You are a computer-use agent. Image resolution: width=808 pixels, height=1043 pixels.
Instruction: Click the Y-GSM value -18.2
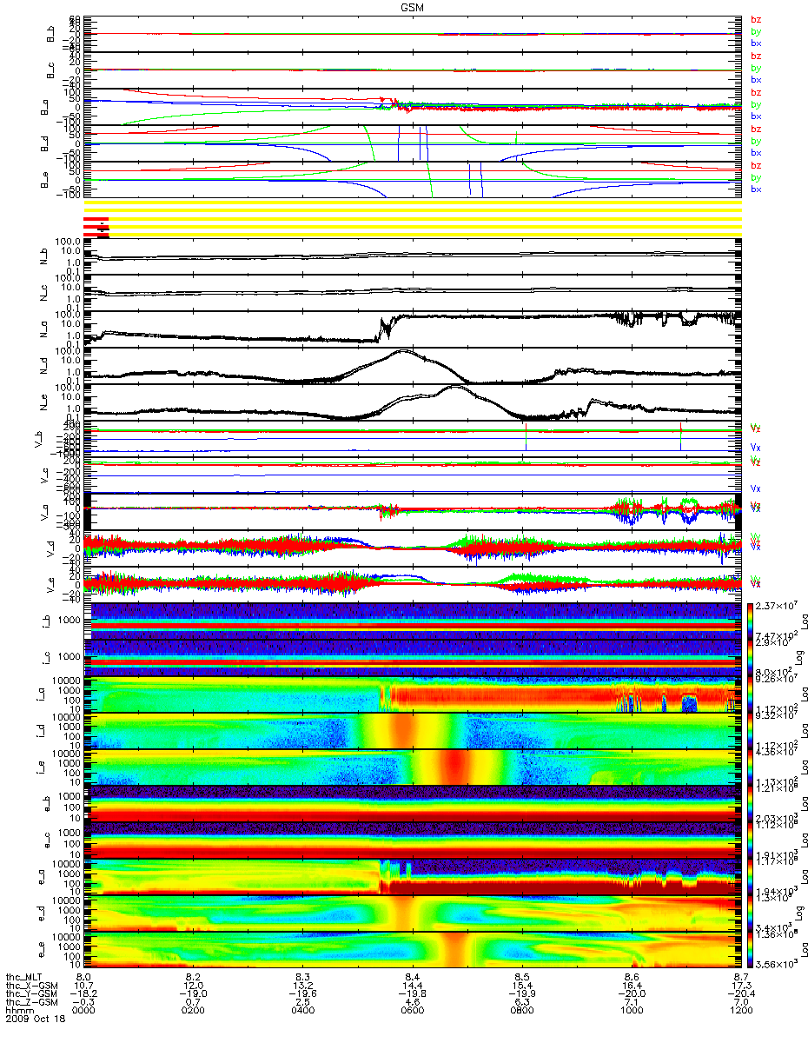tap(83, 995)
